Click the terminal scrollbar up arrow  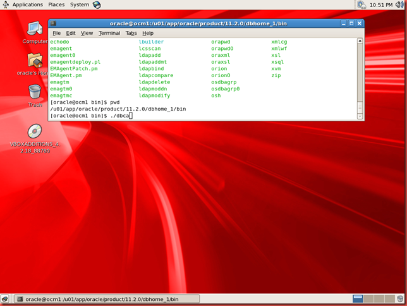(360, 41)
